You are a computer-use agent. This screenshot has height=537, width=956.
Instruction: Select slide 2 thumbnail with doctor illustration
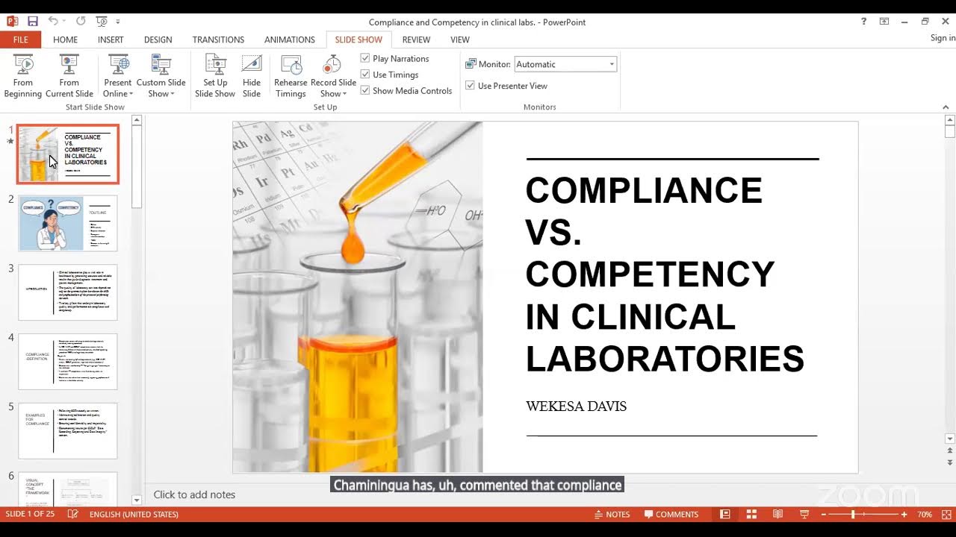click(x=68, y=223)
